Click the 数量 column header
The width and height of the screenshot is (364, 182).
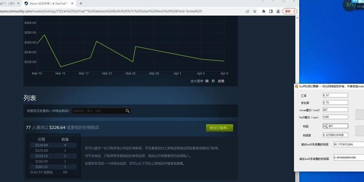click(65, 139)
